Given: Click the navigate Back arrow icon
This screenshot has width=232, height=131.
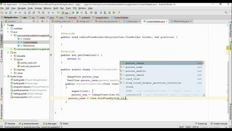Looking at the screenshot, I should click(x=49, y=13).
